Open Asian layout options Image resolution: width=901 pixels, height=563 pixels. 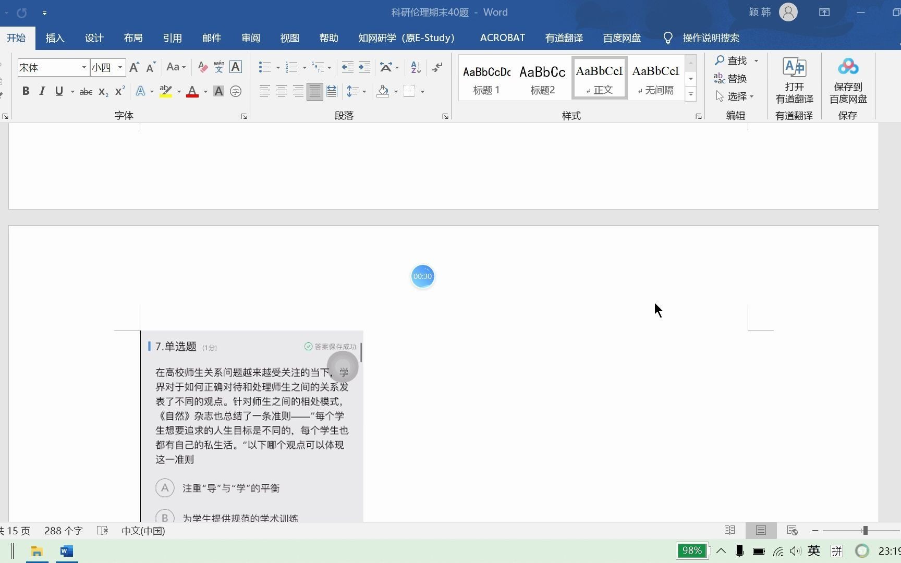[389, 67]
